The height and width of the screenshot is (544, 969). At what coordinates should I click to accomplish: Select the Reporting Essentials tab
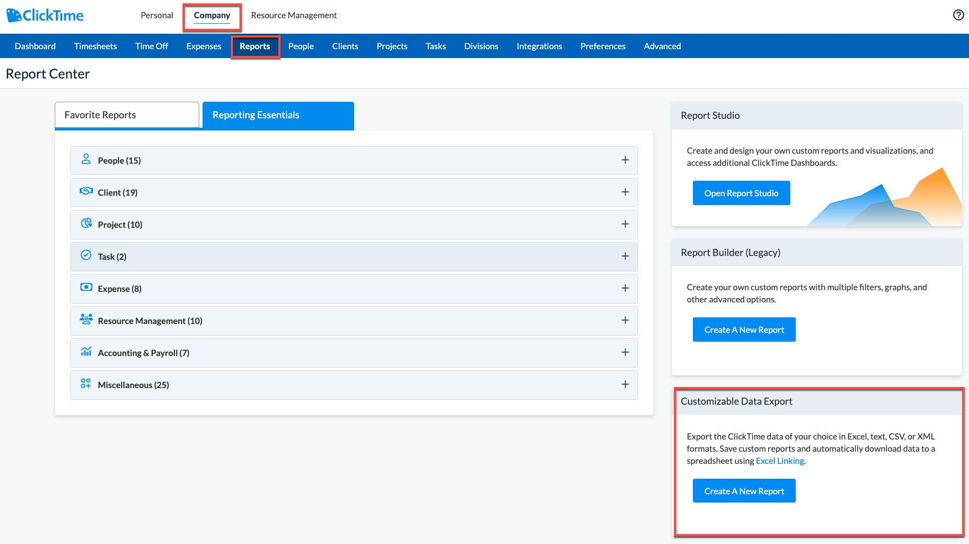point(278,116)
